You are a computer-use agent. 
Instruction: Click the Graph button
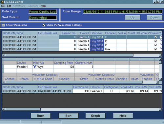[x=95, y=116]
